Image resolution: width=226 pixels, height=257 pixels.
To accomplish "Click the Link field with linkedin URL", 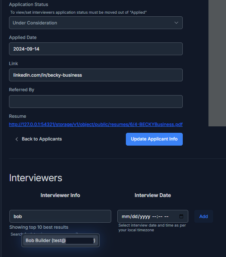I will coord(96,75).
